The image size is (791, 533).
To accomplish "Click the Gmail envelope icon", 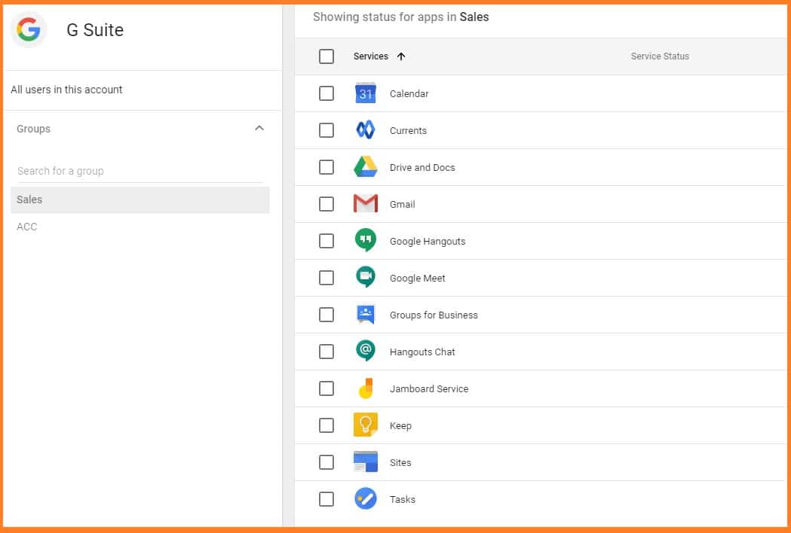I will tap(366, 204).
